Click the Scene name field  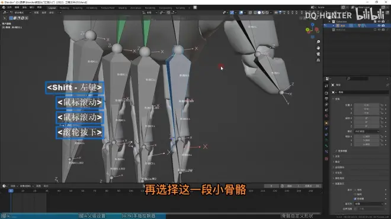[x=328, y=8]
